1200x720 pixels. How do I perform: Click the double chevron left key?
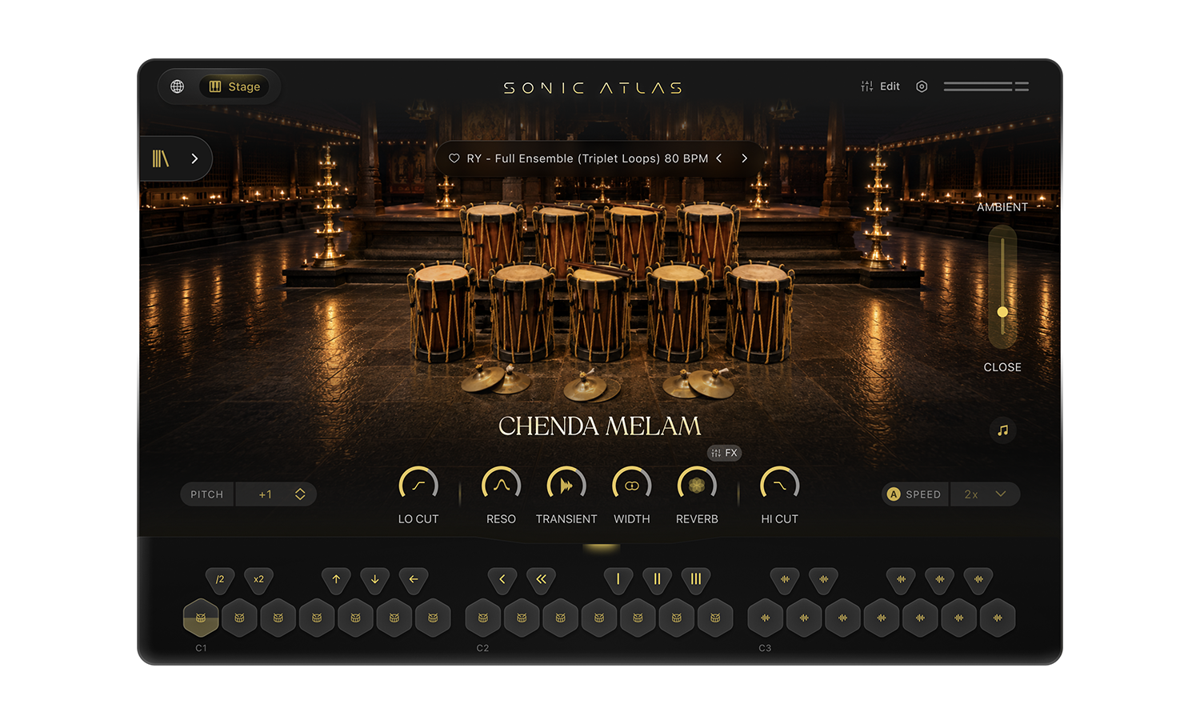pyautogui.click(x=541, y=579)
